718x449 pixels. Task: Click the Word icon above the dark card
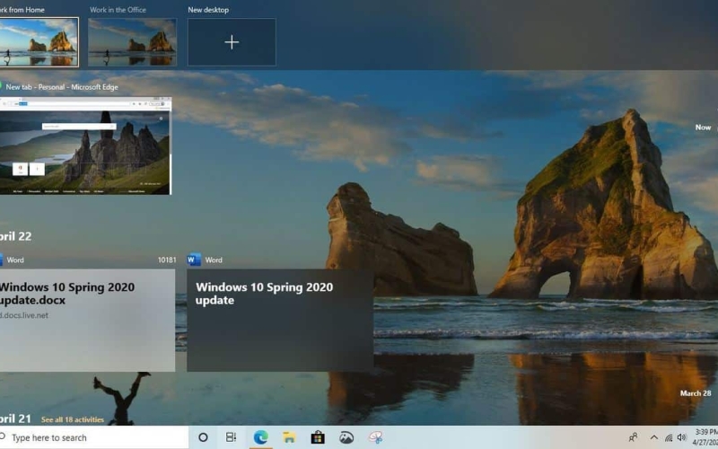(194, 260)
